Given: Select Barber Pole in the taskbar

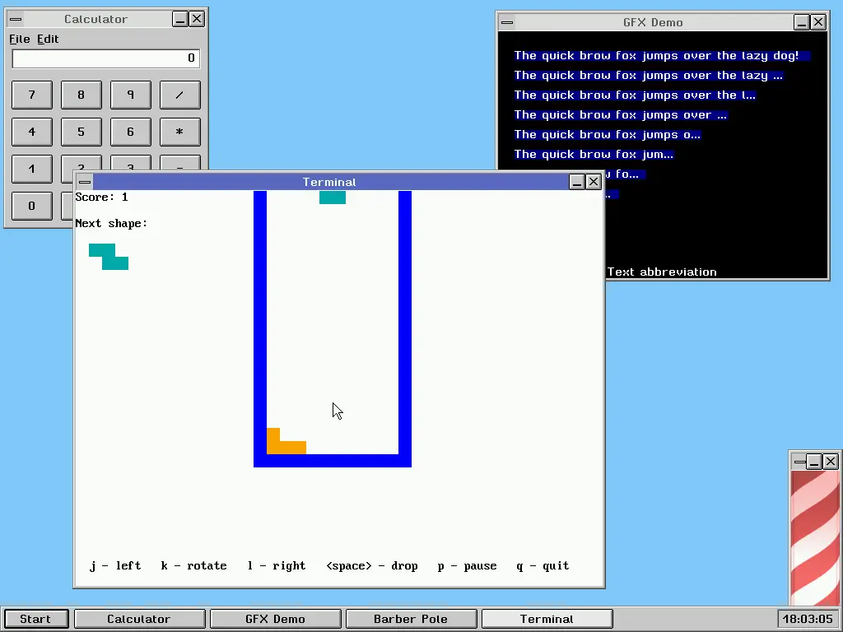Looking at the screenshot, I should click(x=411, y=619).
